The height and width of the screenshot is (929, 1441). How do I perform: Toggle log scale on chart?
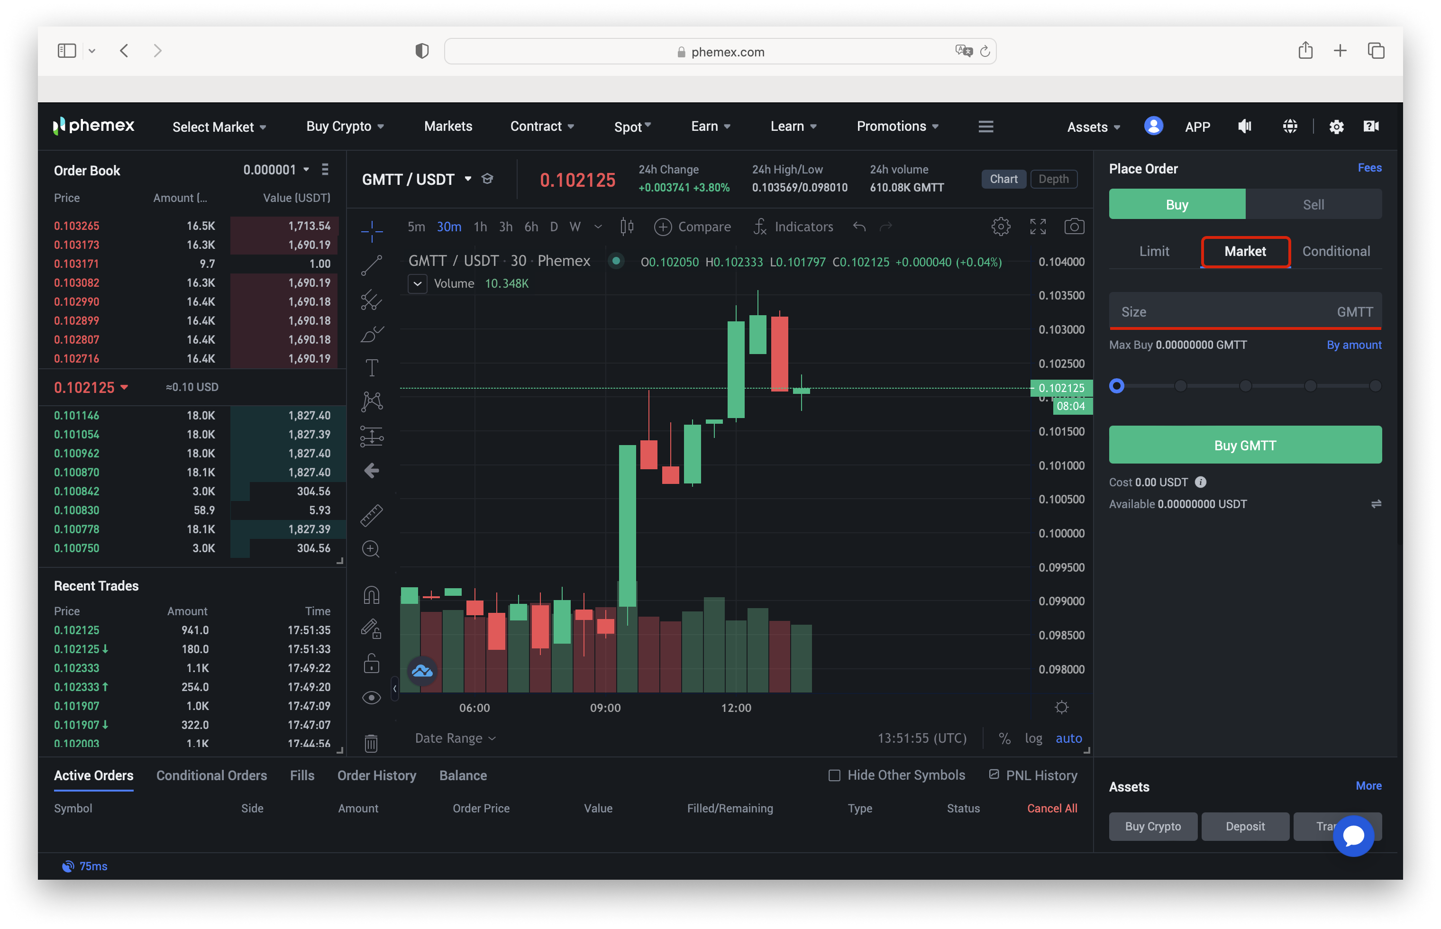(1033, 738)
